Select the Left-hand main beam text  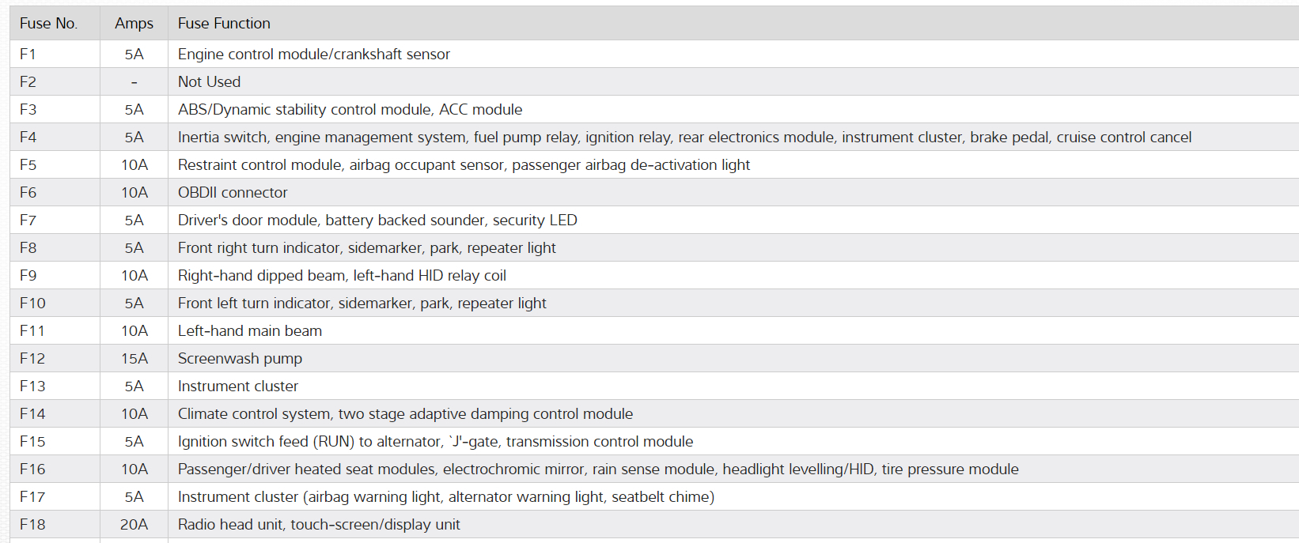249,331
